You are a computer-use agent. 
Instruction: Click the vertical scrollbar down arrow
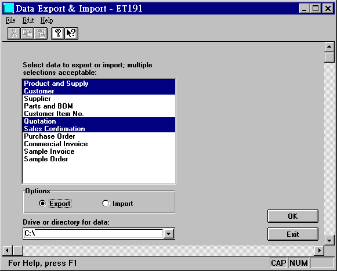point(329,240)
